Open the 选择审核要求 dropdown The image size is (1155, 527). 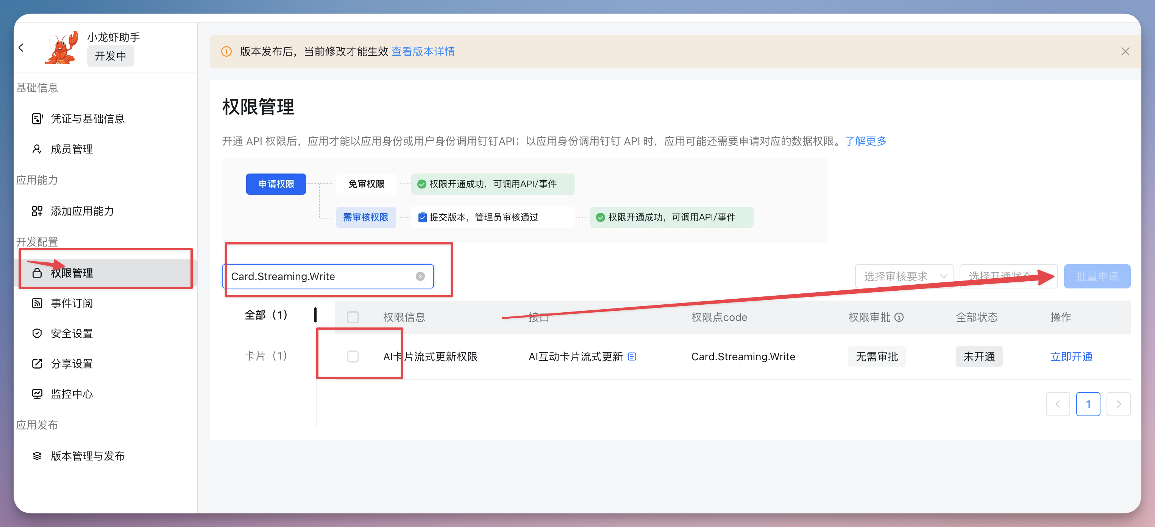pyautogui.click(x=904, y=276)
